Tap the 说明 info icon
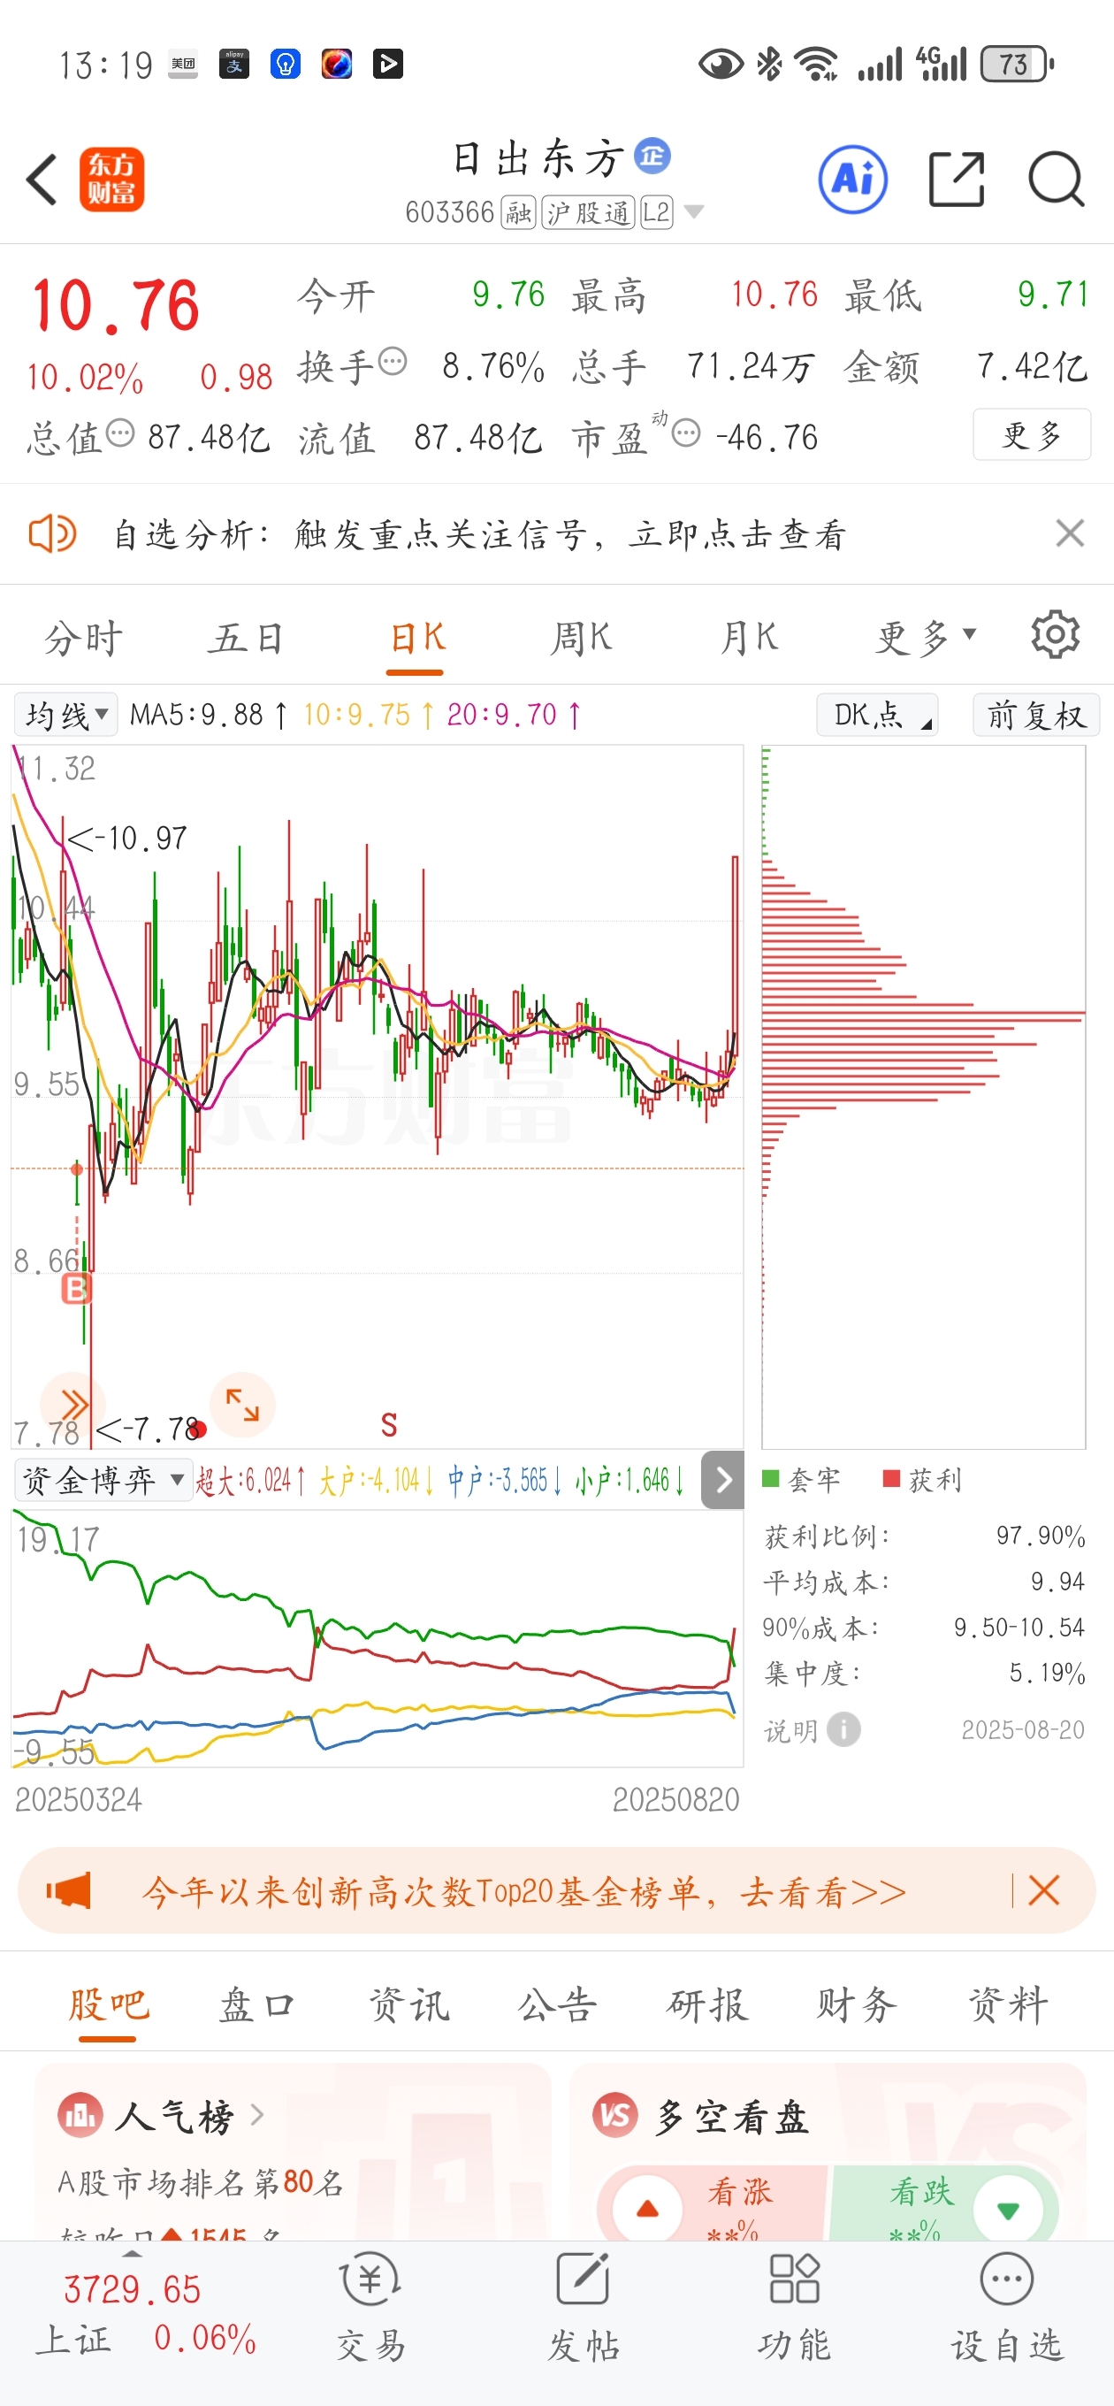 [x=844, y=1728]
